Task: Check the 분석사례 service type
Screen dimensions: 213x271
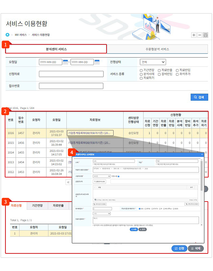Action: 141,74
